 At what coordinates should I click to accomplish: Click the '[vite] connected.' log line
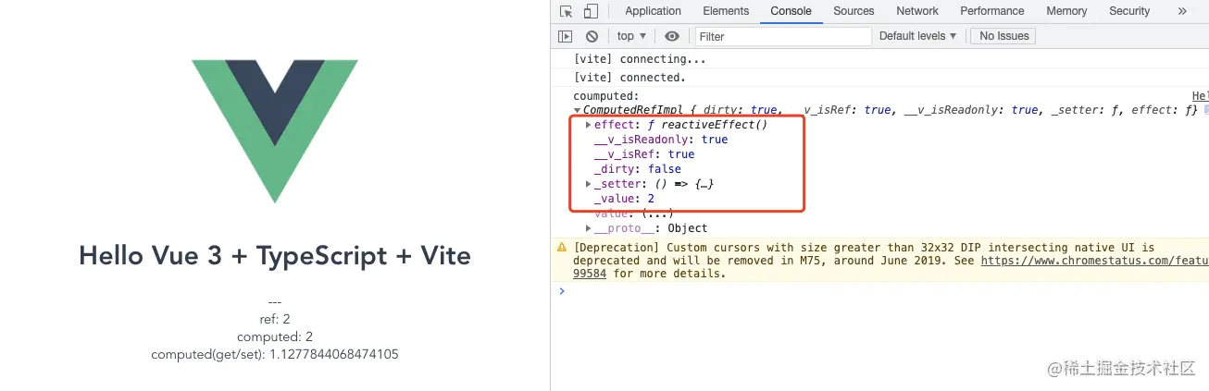629,78
